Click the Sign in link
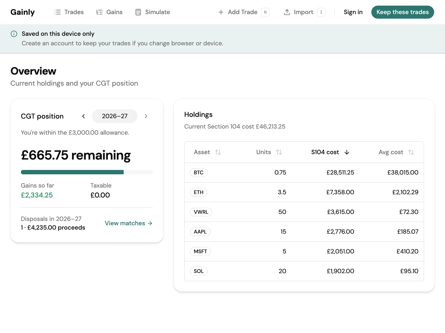Screen dimensions: 445x333 (x=353, y=12)
